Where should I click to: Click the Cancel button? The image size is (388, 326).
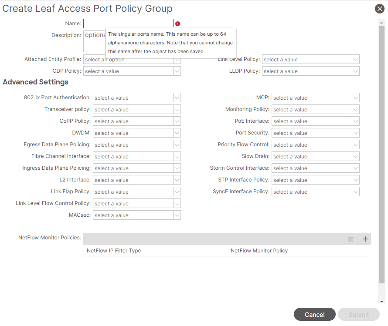314,315
